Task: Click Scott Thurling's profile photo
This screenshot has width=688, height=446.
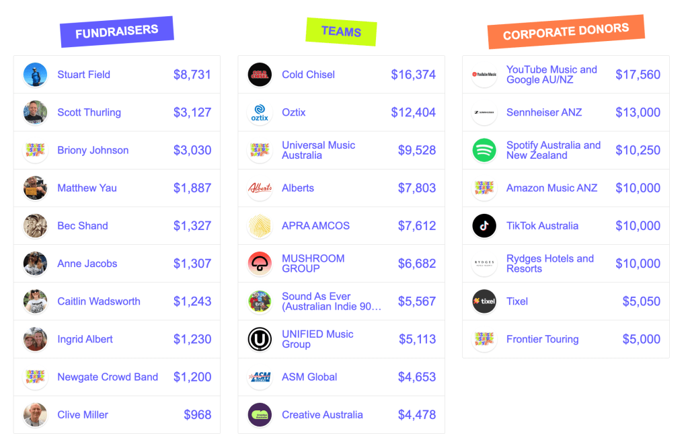Action: (35, 112)
